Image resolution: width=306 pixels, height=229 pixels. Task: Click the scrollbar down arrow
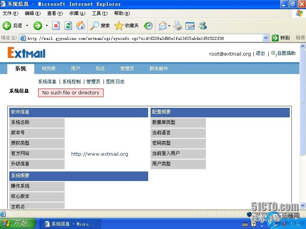coord(303,205)
